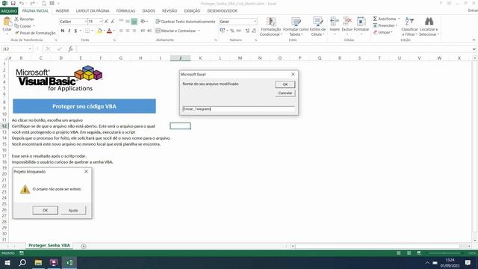This screenshot has height=269, width=478.
Task: Toggle italic (I) formatting
Action: point(69,31)
